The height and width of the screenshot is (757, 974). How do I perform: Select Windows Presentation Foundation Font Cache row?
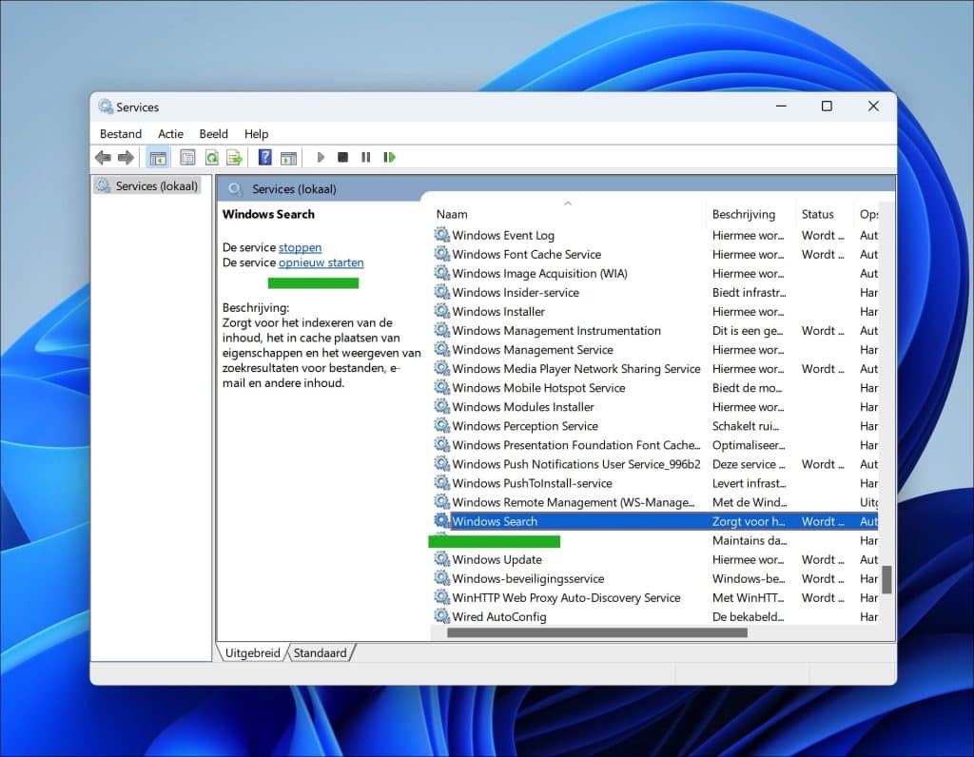(575, 445)
